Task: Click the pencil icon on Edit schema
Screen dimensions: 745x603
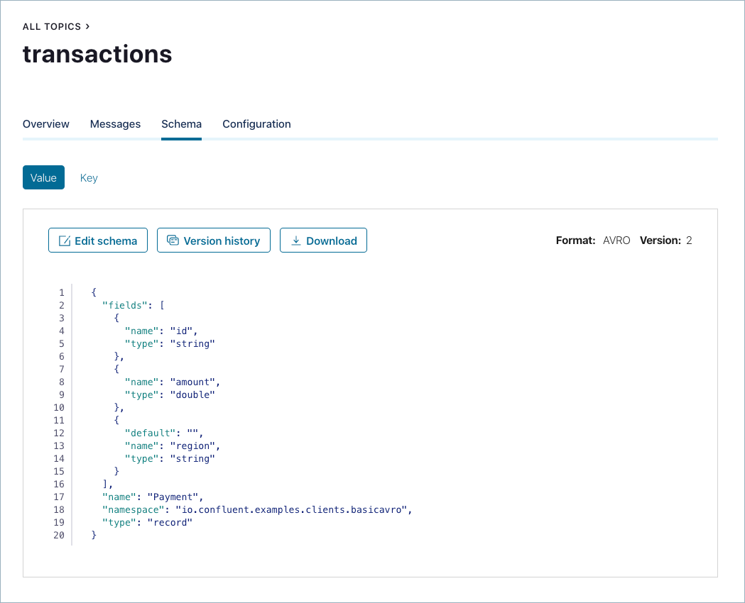Action: [x=64, y=241]
